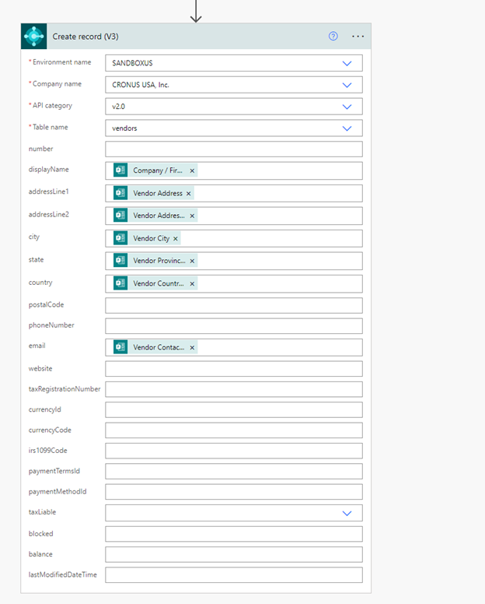
Task: Click the Create record (V3) header title
Action: [x=85, y=37]
